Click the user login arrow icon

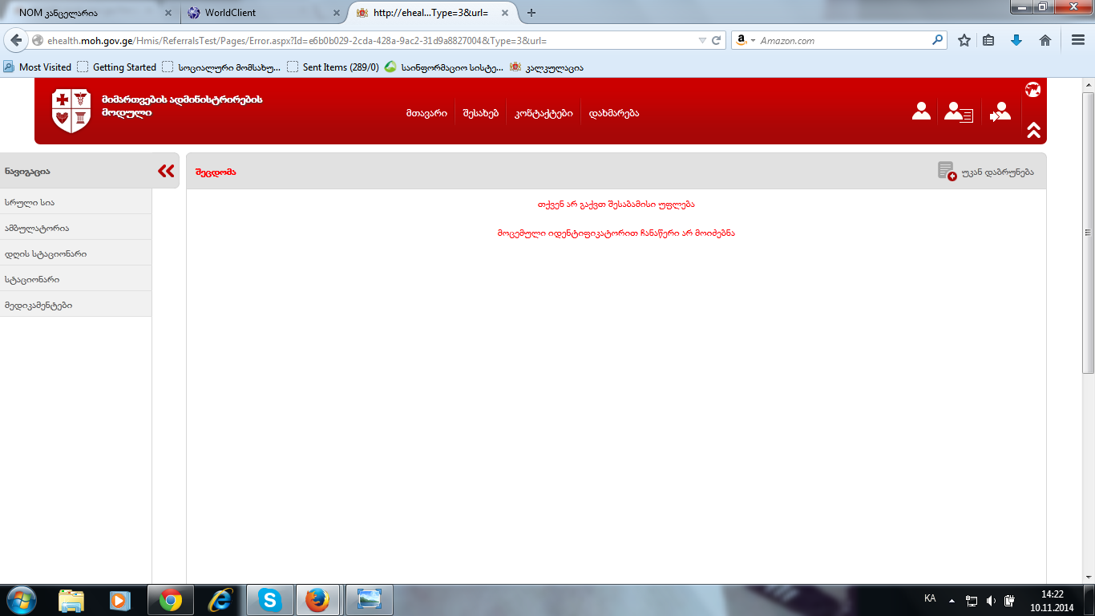[1000, 111]
